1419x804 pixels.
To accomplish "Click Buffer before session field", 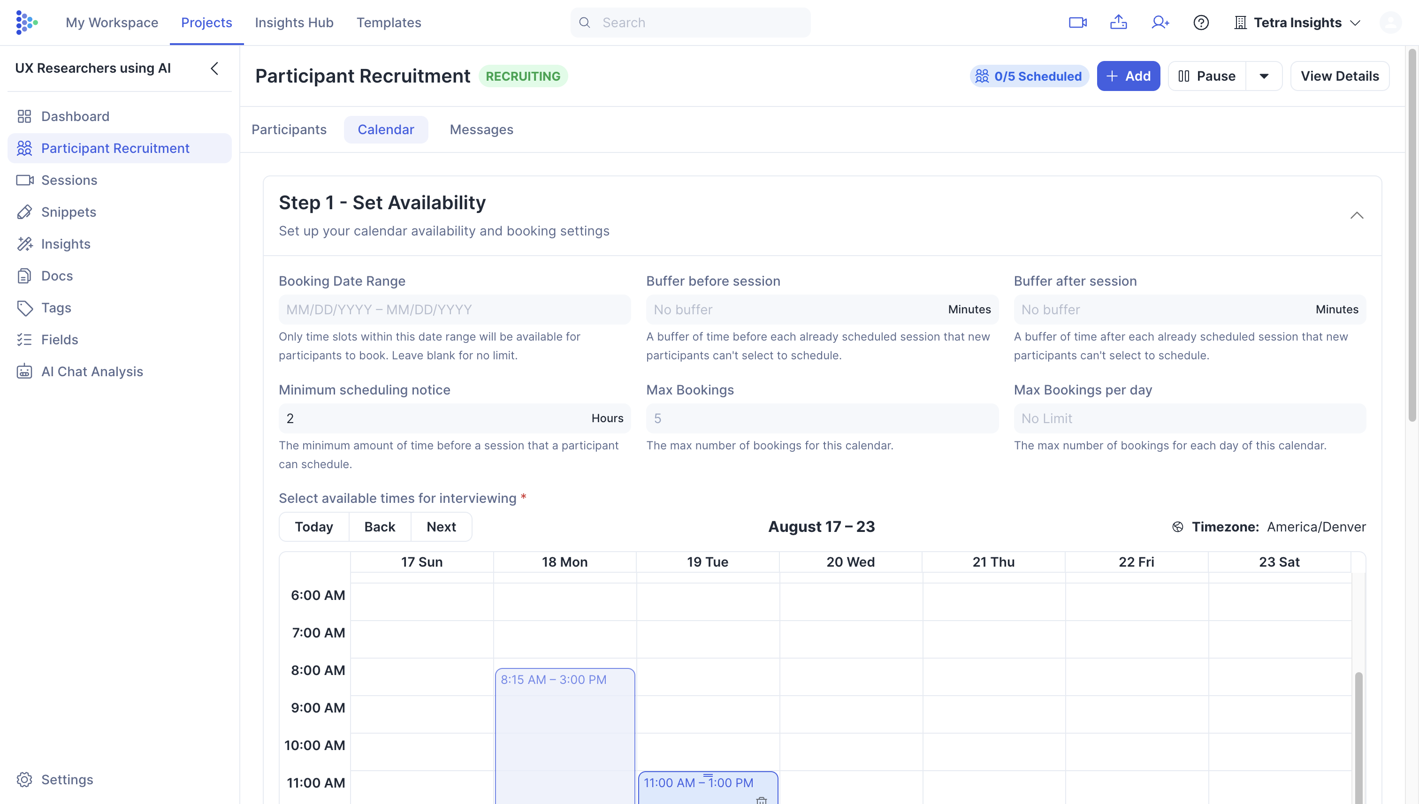I will click(822, 310).
